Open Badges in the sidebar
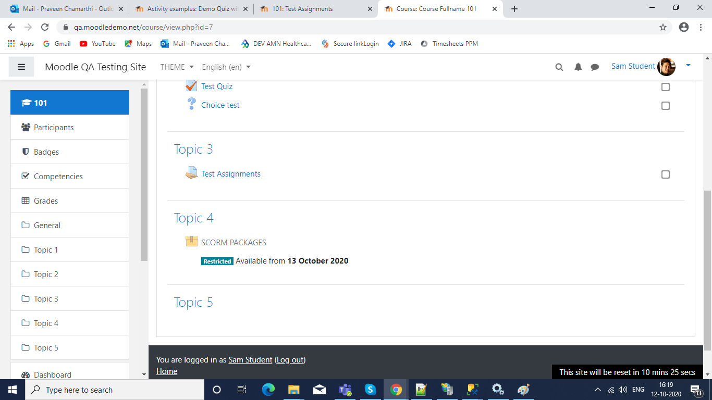 coord(70,152)
